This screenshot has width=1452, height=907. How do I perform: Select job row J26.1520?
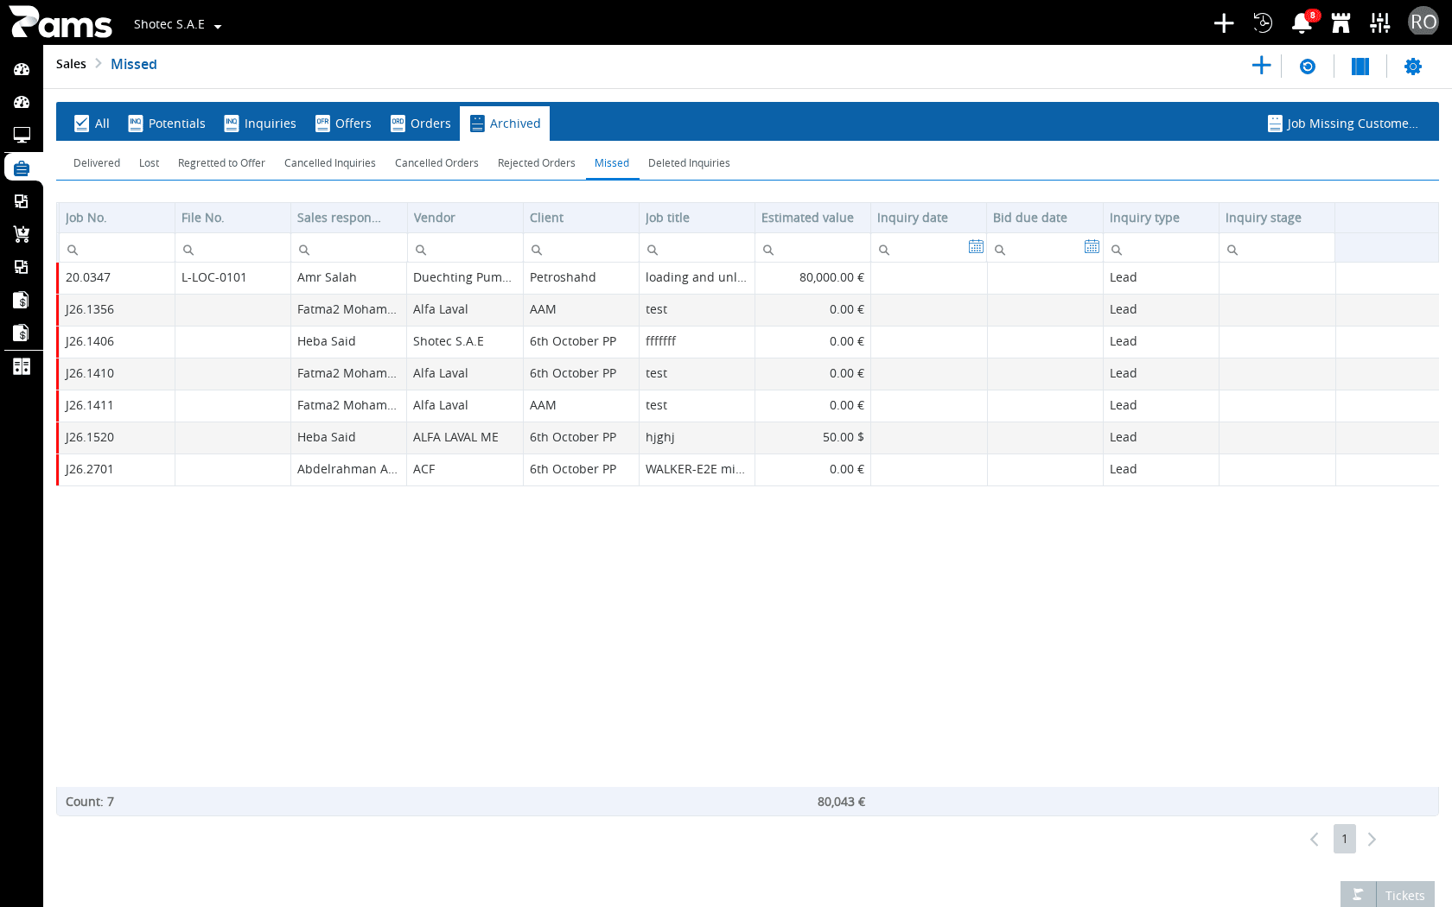[748, 437]
